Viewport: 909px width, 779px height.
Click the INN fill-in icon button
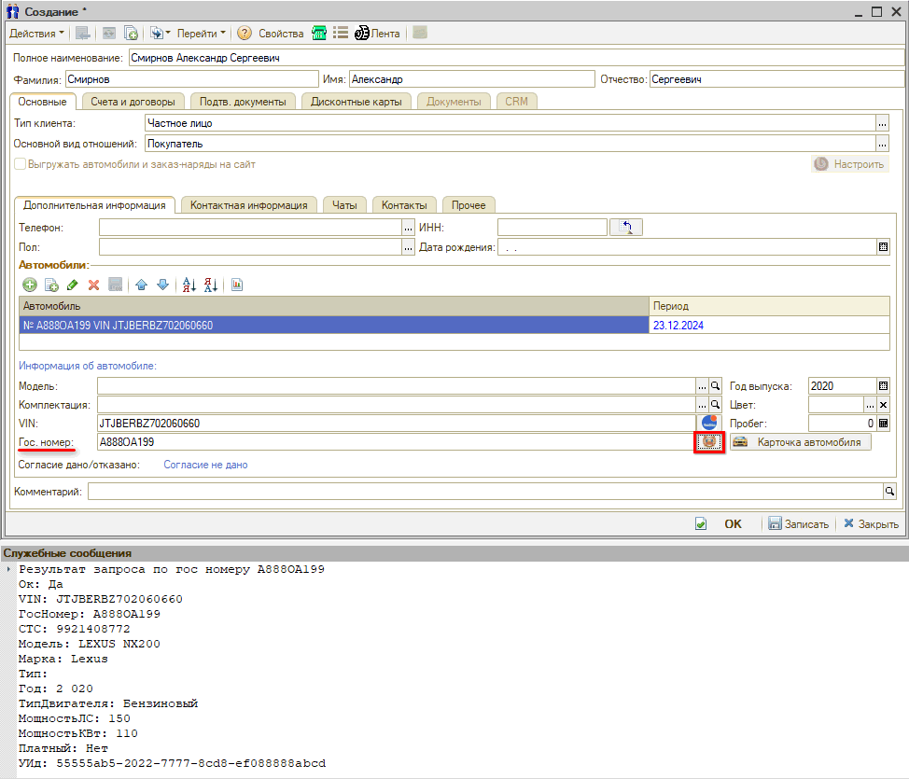tap(626, 228)
